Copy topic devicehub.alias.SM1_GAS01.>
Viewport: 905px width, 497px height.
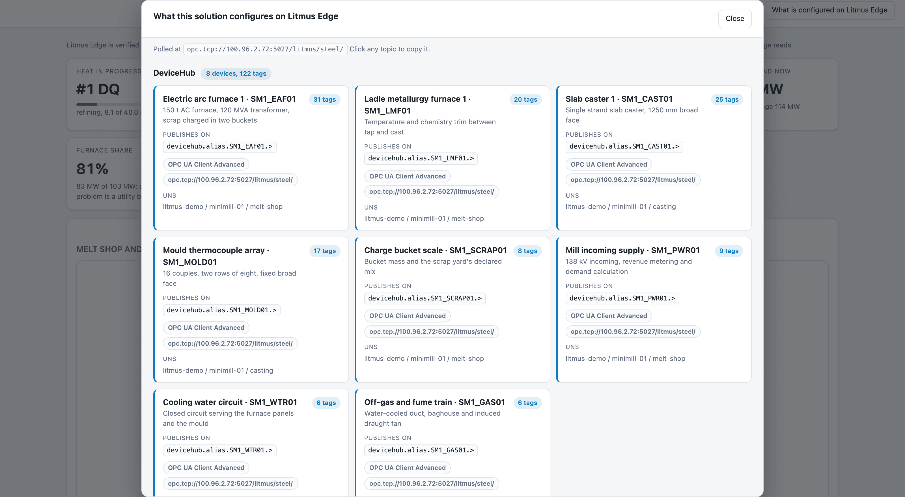coord(421,450)
